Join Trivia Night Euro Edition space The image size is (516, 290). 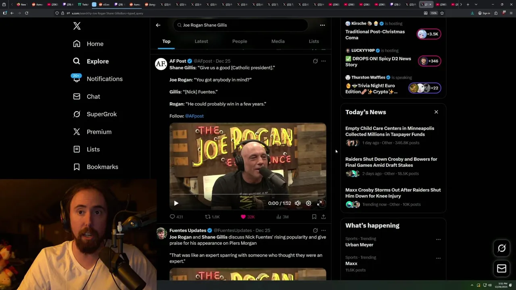coord(371,89)
